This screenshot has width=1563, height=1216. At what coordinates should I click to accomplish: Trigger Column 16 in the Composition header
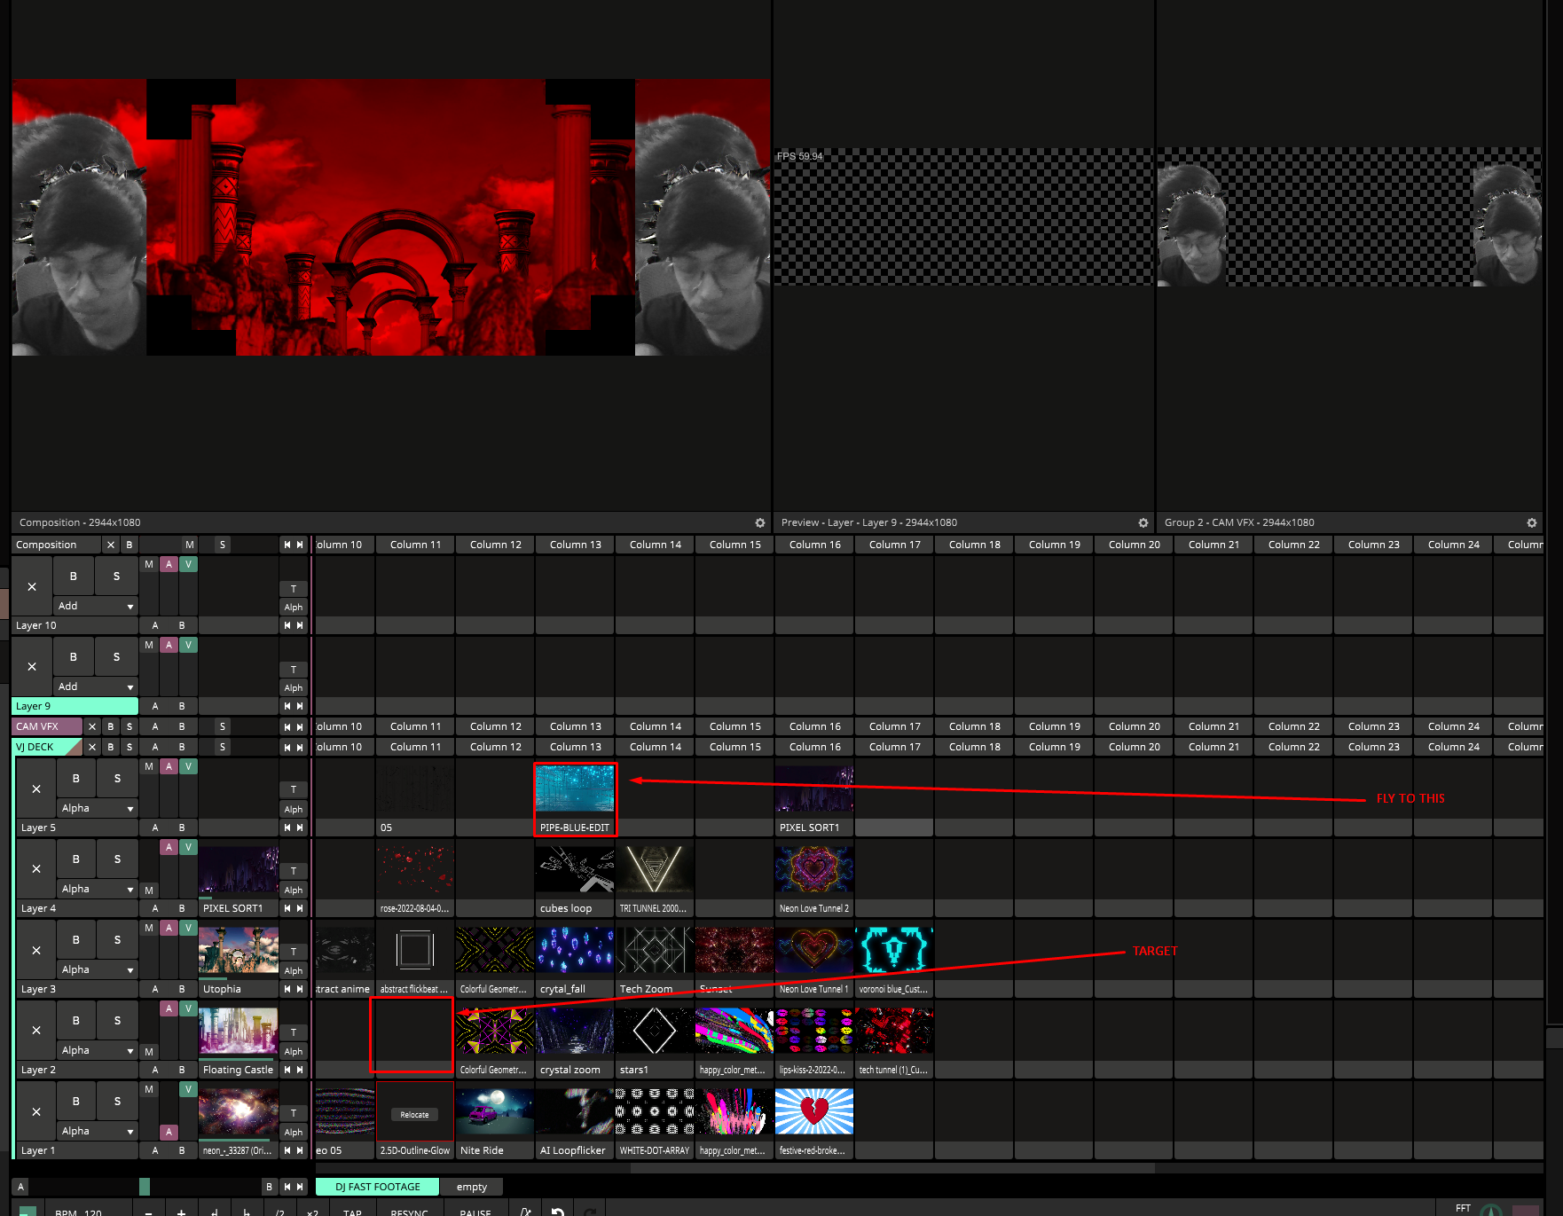click(814, 545)
